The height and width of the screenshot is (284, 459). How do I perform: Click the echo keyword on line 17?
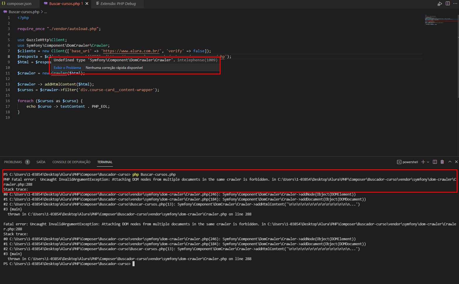click(31, 107)
